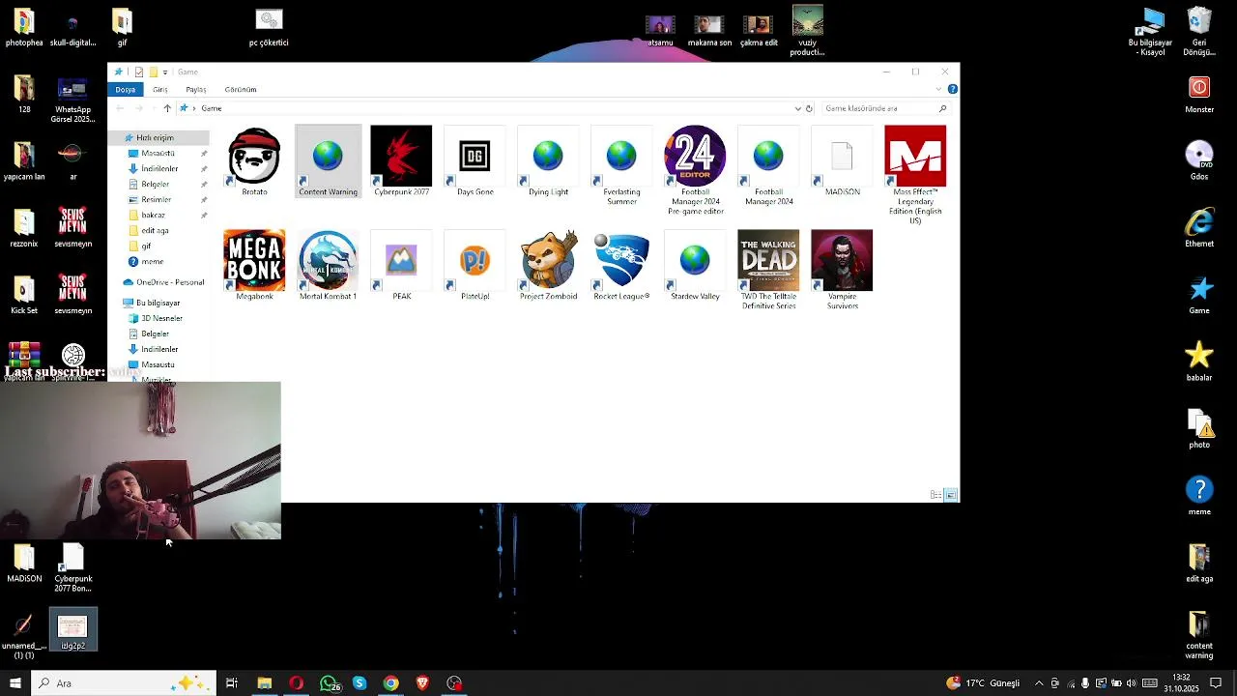This screenshot has height=696, width=1237.
Task: Open the makarna son video thumbnail
Action: coord(709,30)
